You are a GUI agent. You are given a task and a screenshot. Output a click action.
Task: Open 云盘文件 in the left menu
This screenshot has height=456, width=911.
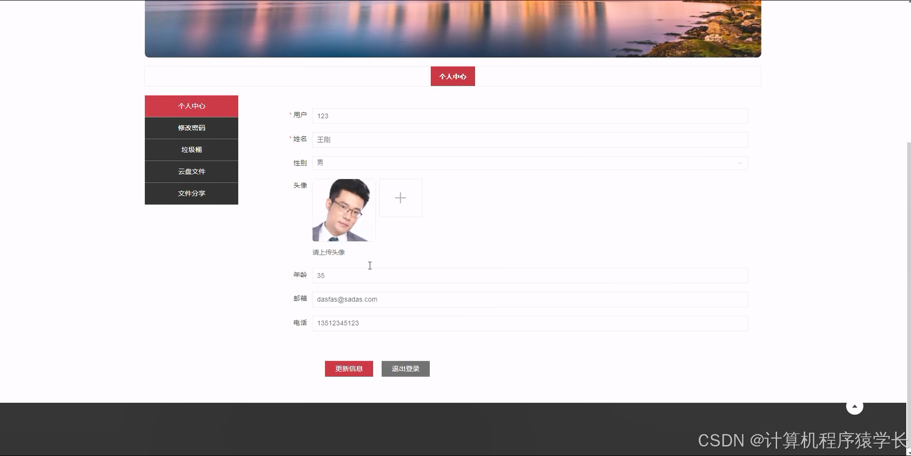click(191, 171)
